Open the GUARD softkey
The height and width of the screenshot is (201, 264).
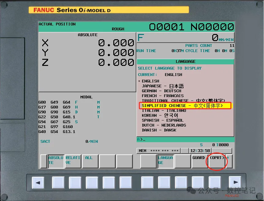click(199, 161)
